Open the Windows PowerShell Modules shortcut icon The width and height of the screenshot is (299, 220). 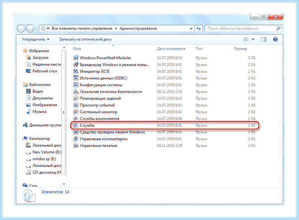76,58
